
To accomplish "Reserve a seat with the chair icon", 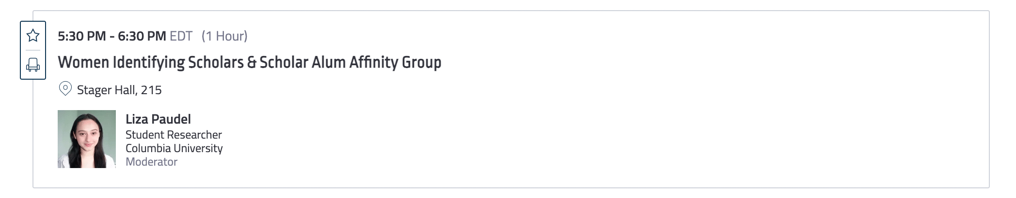I will click(x=33, y=65).
